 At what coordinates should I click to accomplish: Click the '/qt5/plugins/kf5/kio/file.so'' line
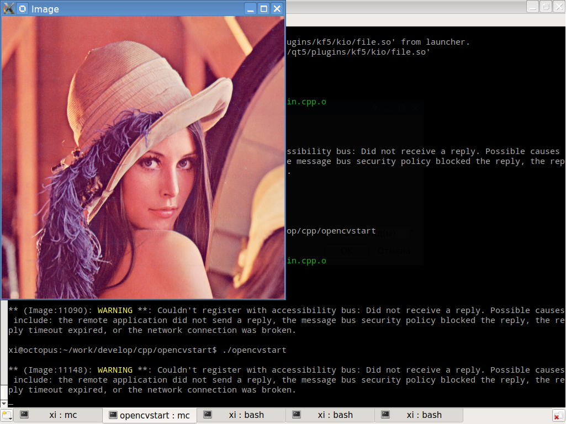click(x=358, y=52)
